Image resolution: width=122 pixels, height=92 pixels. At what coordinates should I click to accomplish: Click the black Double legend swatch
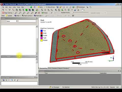pos(41,36)
